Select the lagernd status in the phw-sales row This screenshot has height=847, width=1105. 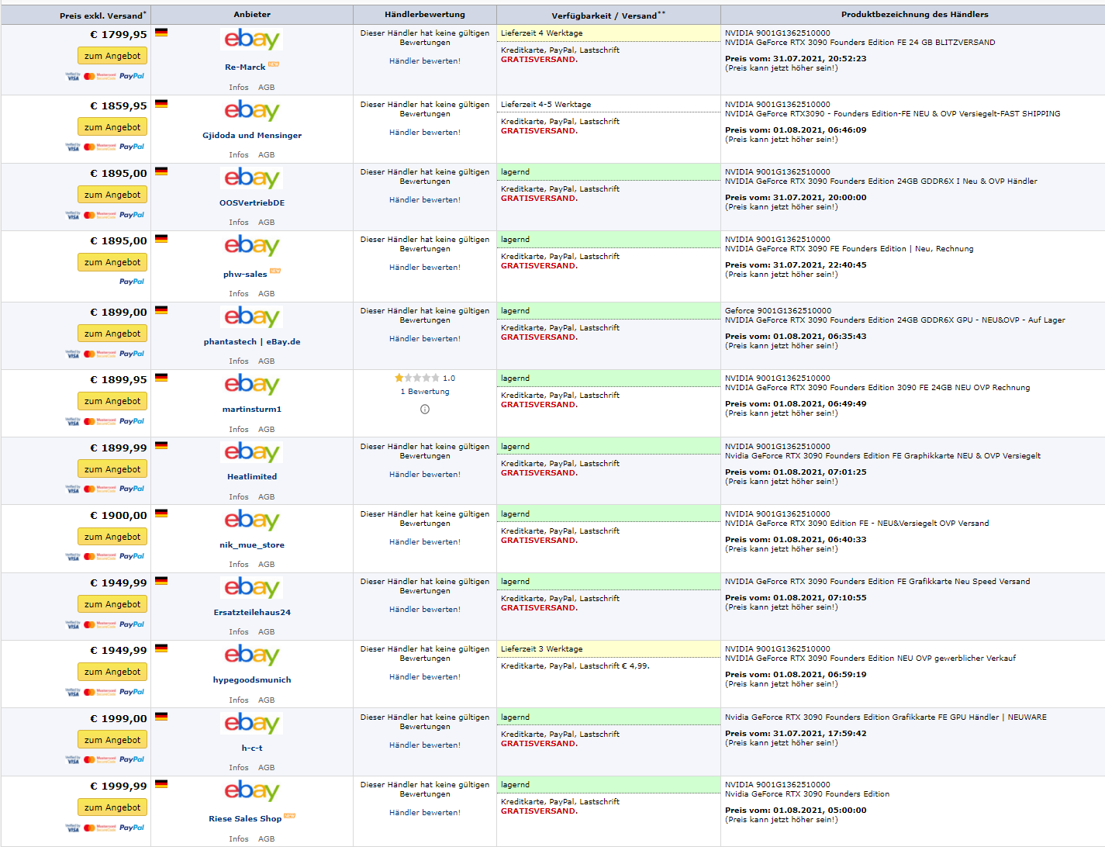[515, 240]
